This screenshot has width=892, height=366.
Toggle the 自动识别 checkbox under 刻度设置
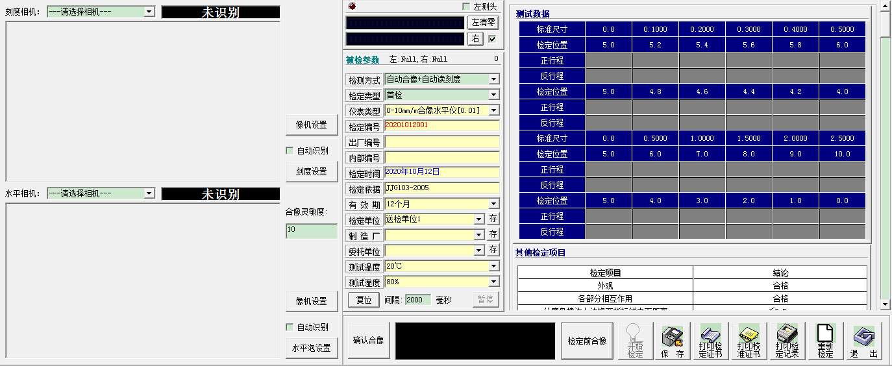(290, 151)
